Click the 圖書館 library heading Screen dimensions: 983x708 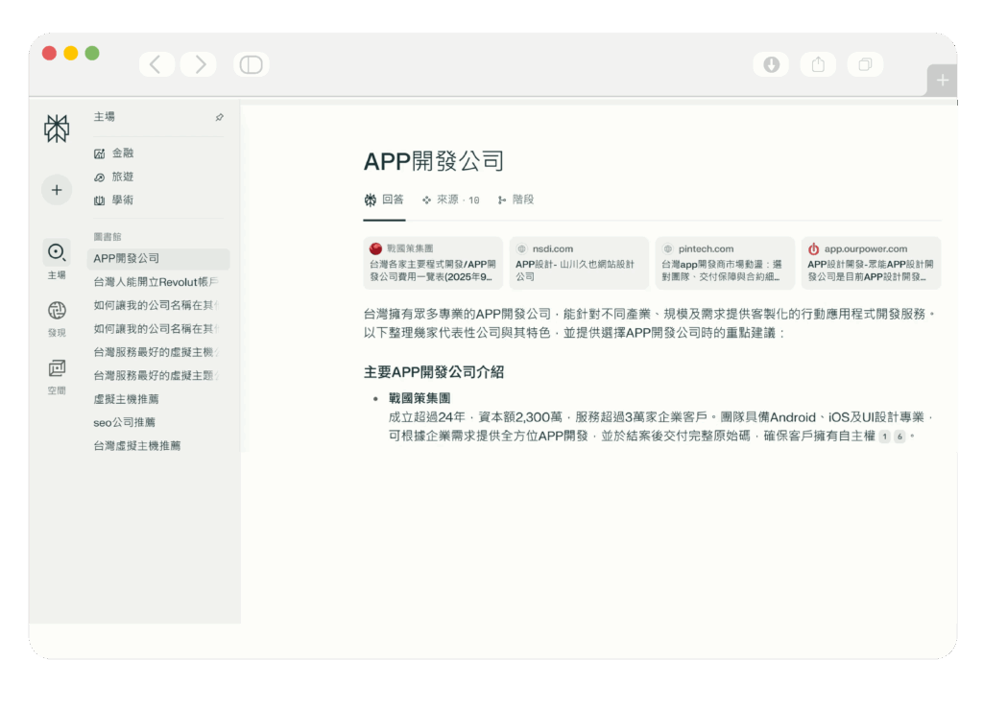coord(108,237)
